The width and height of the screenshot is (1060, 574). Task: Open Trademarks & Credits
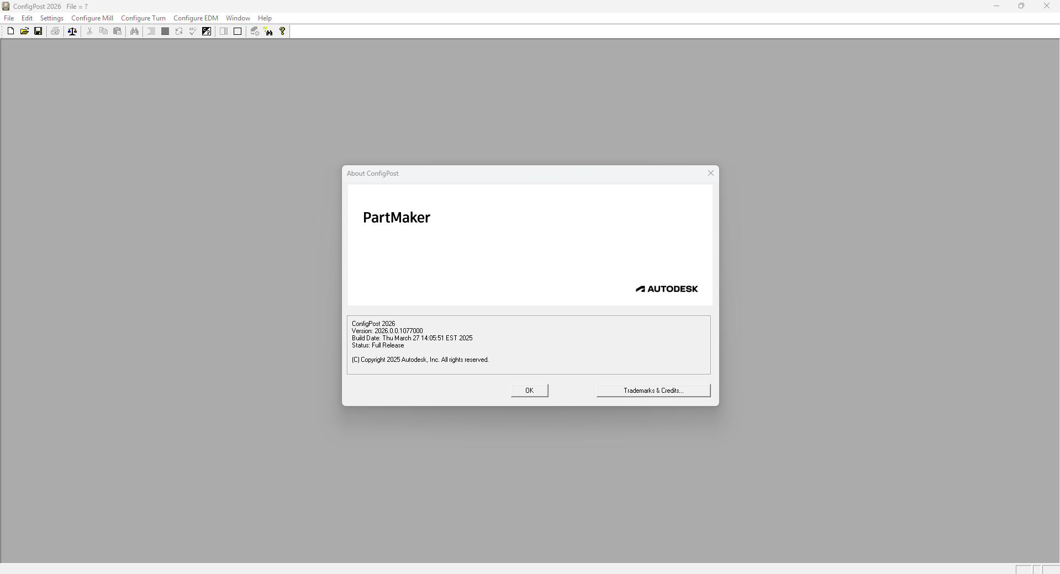pos(653,391)
